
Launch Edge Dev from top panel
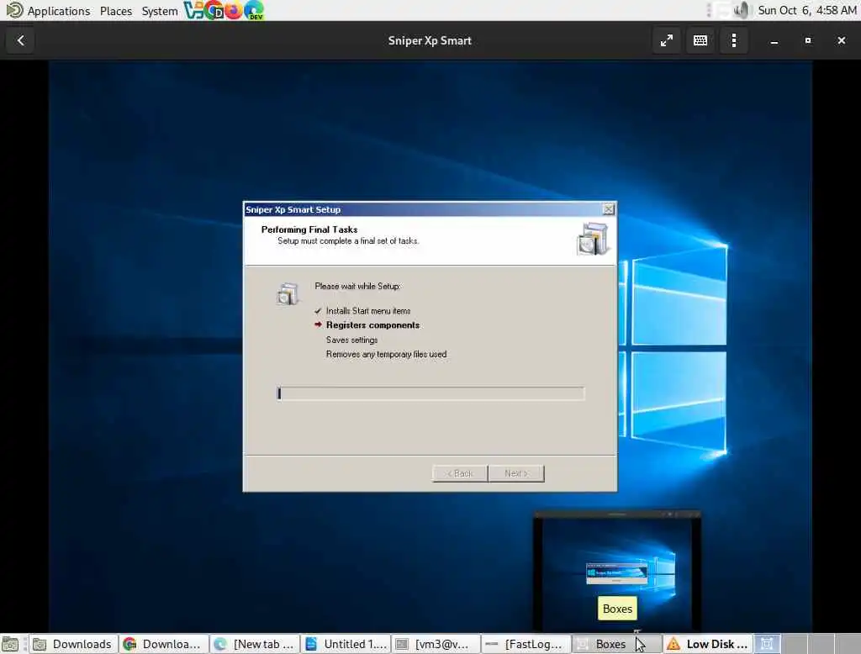254,10
